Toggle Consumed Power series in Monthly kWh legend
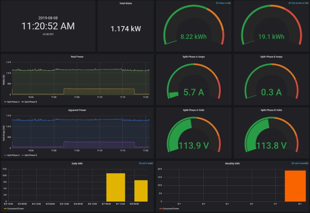This screenshot has width=310, height=213. (x=171, y=208)
